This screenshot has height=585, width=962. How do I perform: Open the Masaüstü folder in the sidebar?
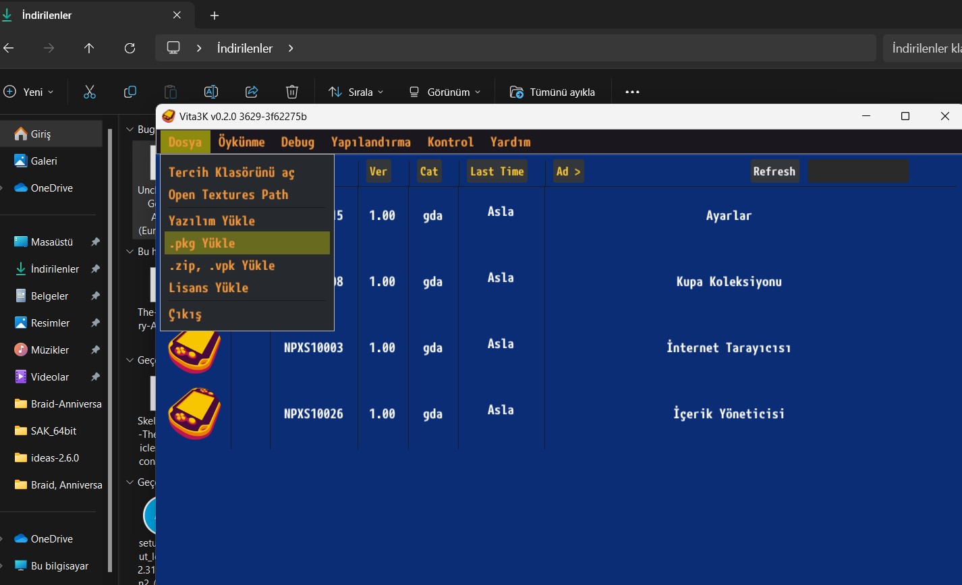[52, 242]
